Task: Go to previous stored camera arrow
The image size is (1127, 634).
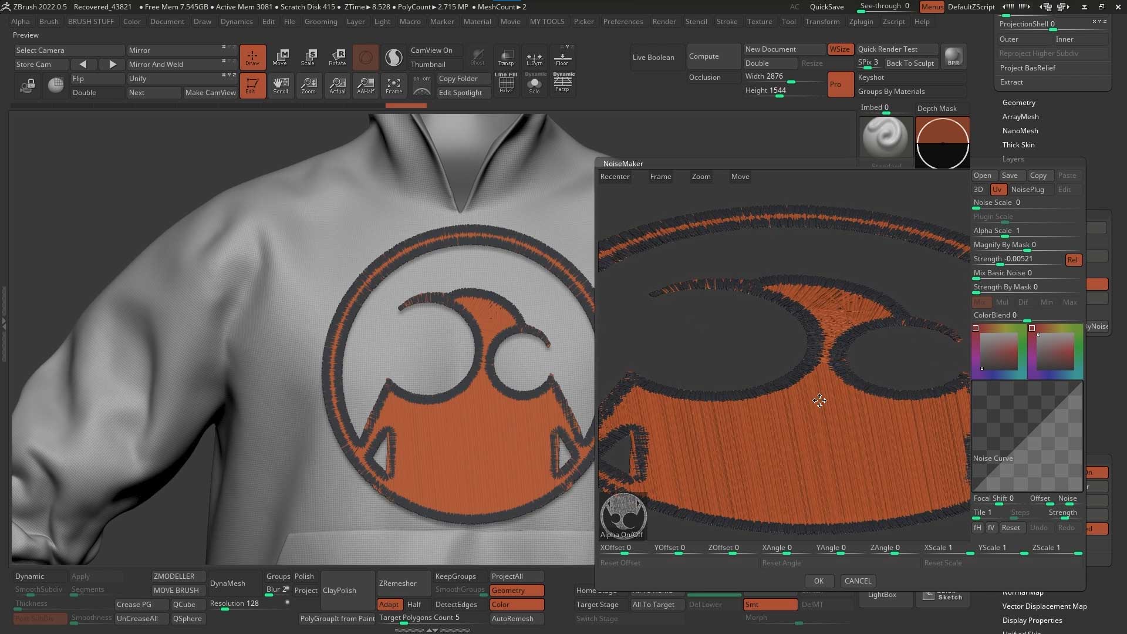Action: (83, 65)
